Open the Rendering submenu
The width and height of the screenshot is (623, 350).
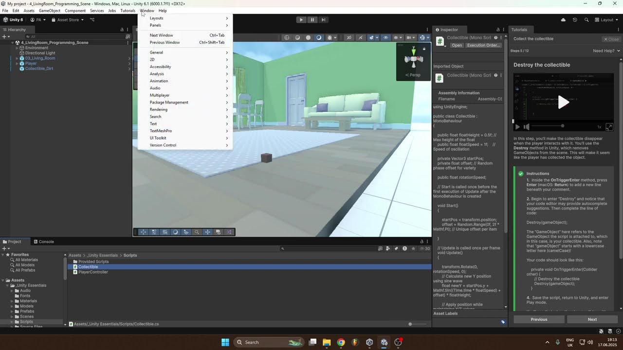(x=185, y=109)
